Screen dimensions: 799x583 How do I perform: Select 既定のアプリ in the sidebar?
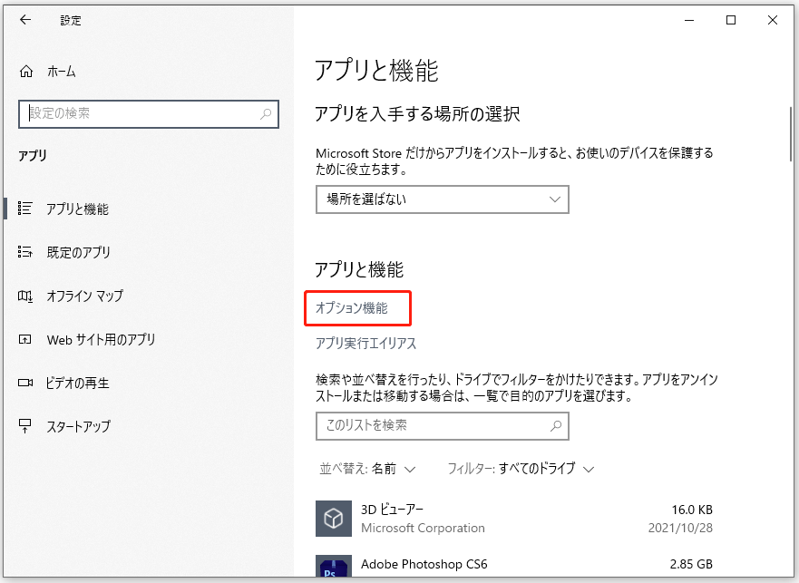tap(79, 253)
